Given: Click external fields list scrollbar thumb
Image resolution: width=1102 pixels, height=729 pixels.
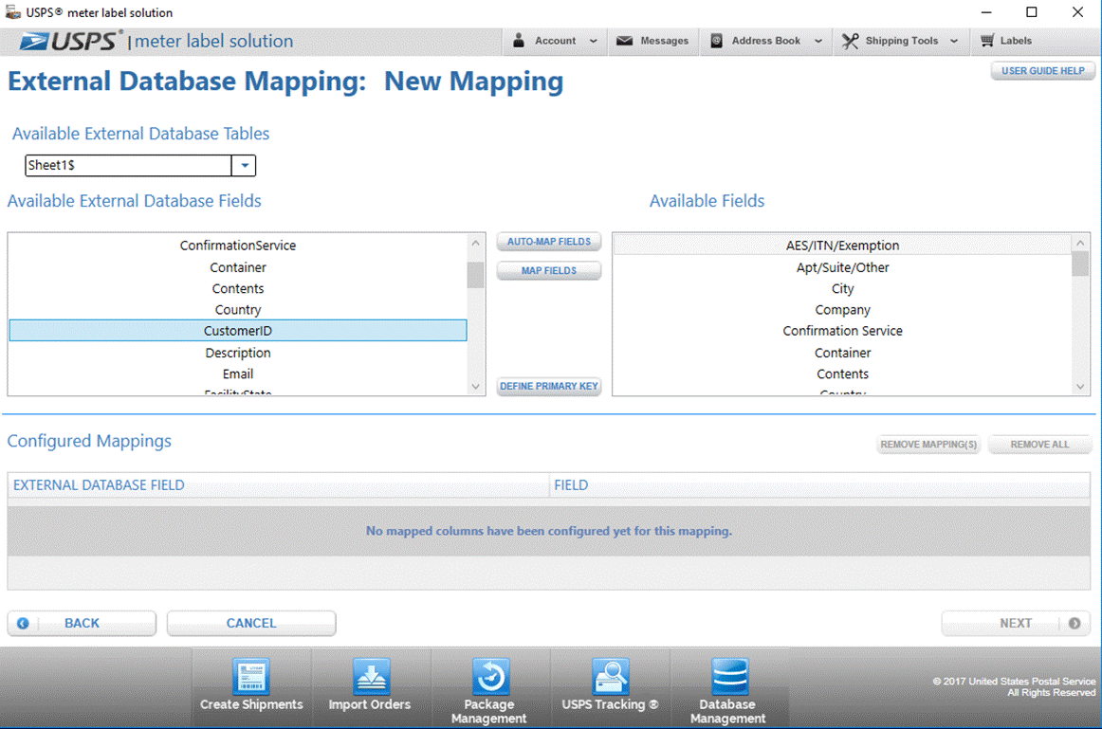Looking at the screenshot, I should click(x=476, y=275).
